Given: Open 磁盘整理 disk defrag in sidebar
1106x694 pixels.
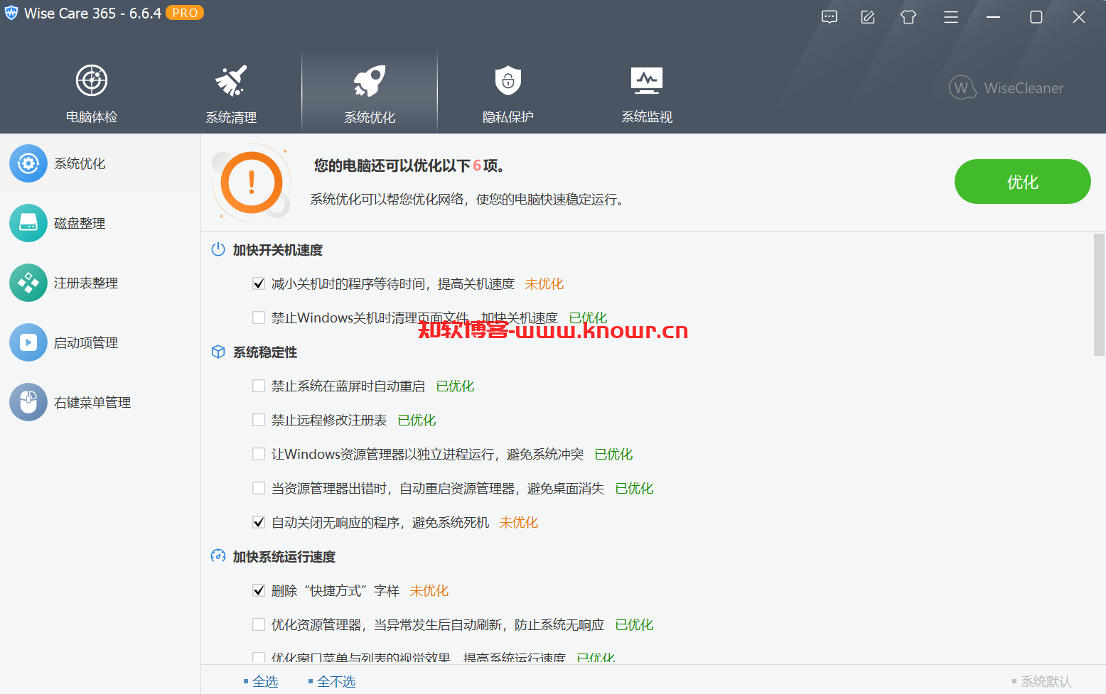Looking at the screenshot, I should tap(100, 223).
